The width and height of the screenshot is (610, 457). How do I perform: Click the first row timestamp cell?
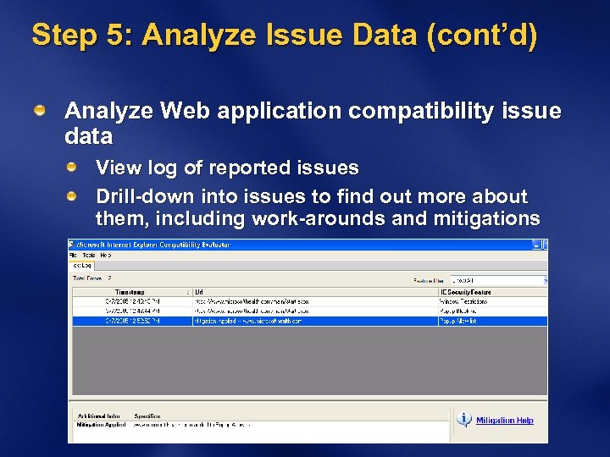pos(132,301)
